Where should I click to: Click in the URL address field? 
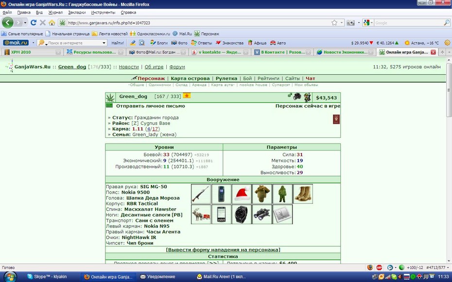tap(199, 23)
